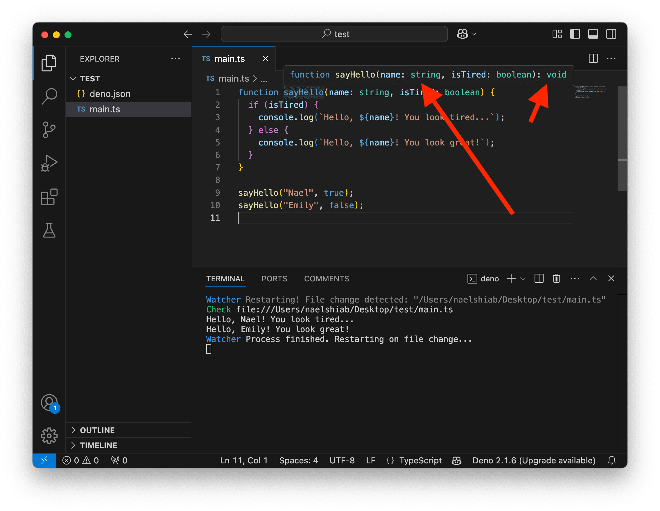
Task: Switch to the COMMENTS tab
Action: click(x=327, y=278)
